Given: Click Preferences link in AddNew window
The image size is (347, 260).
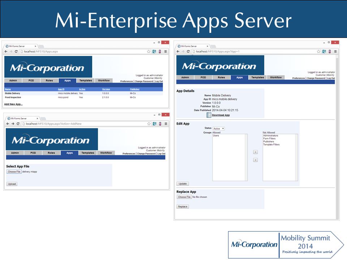Looking at the screenshot, I should (129, 154).
